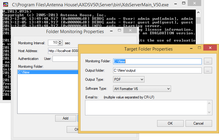
Task: Click Add in Folder Monitoring Properties
Action: coord(65,118)
